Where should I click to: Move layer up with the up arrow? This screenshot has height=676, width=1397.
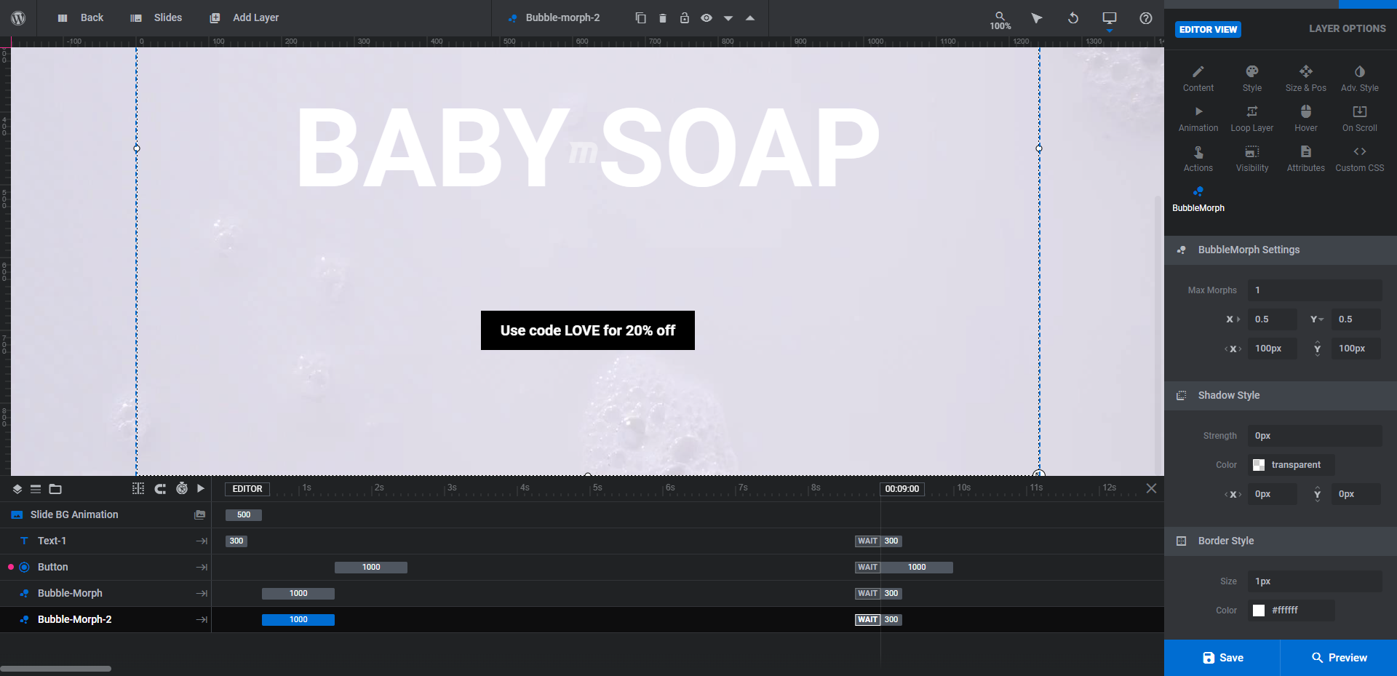point(749,18)
